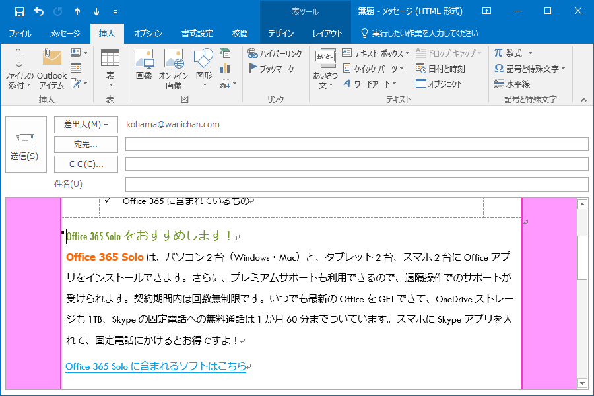Screen dimensions: 594x396
Task: Switch to the オプション tab
Action: tap(148, 34)
